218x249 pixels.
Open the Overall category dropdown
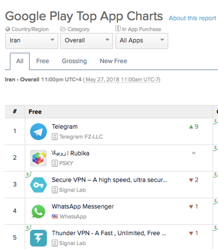coord(87,41)
